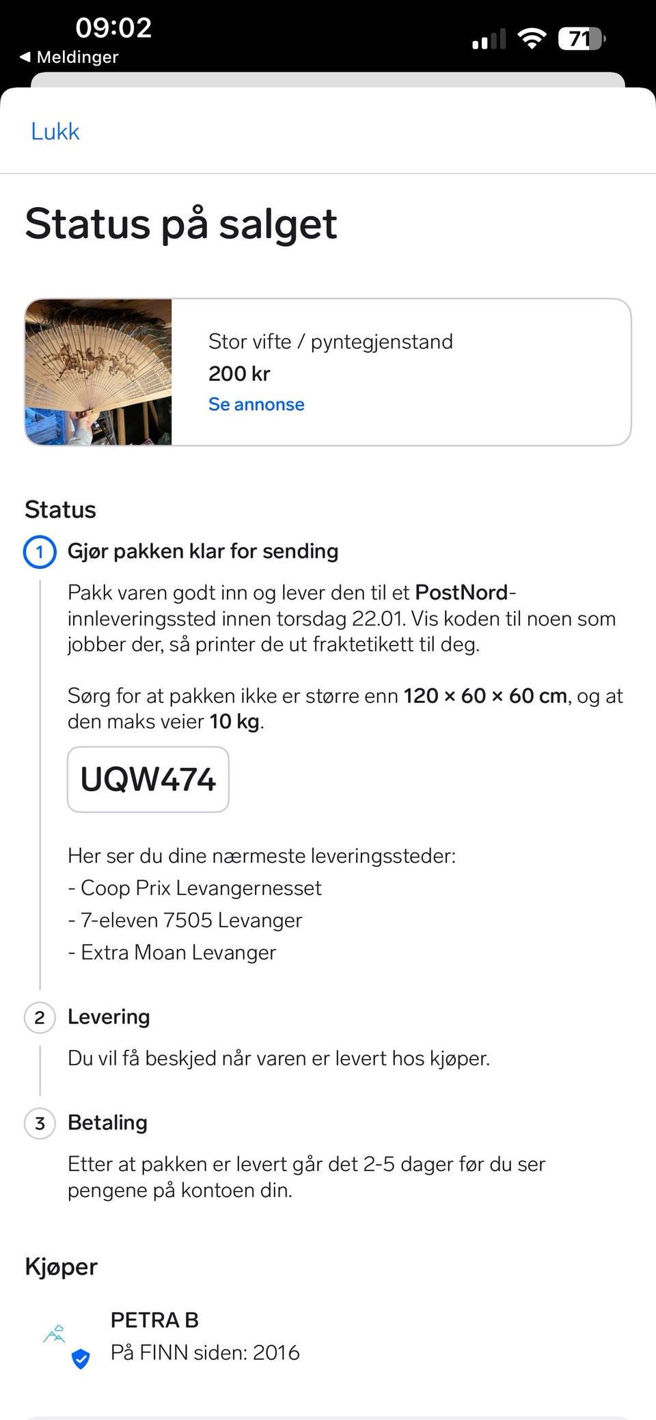Tap the shipping code UQW474 box
This screenshot has height=1420, width=656.
(148, 779)
